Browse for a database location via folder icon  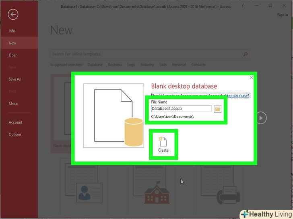217,109
